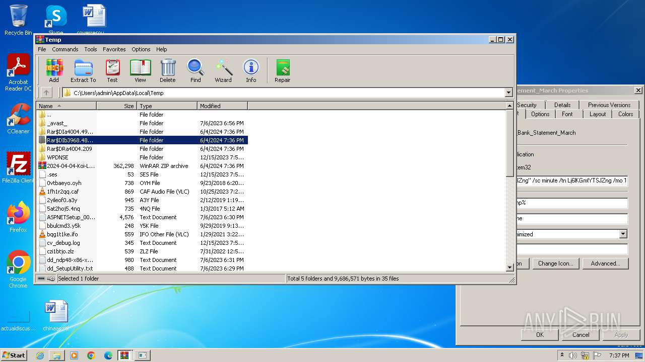Click the Extract To toolbar icon

tap(83, 71)
